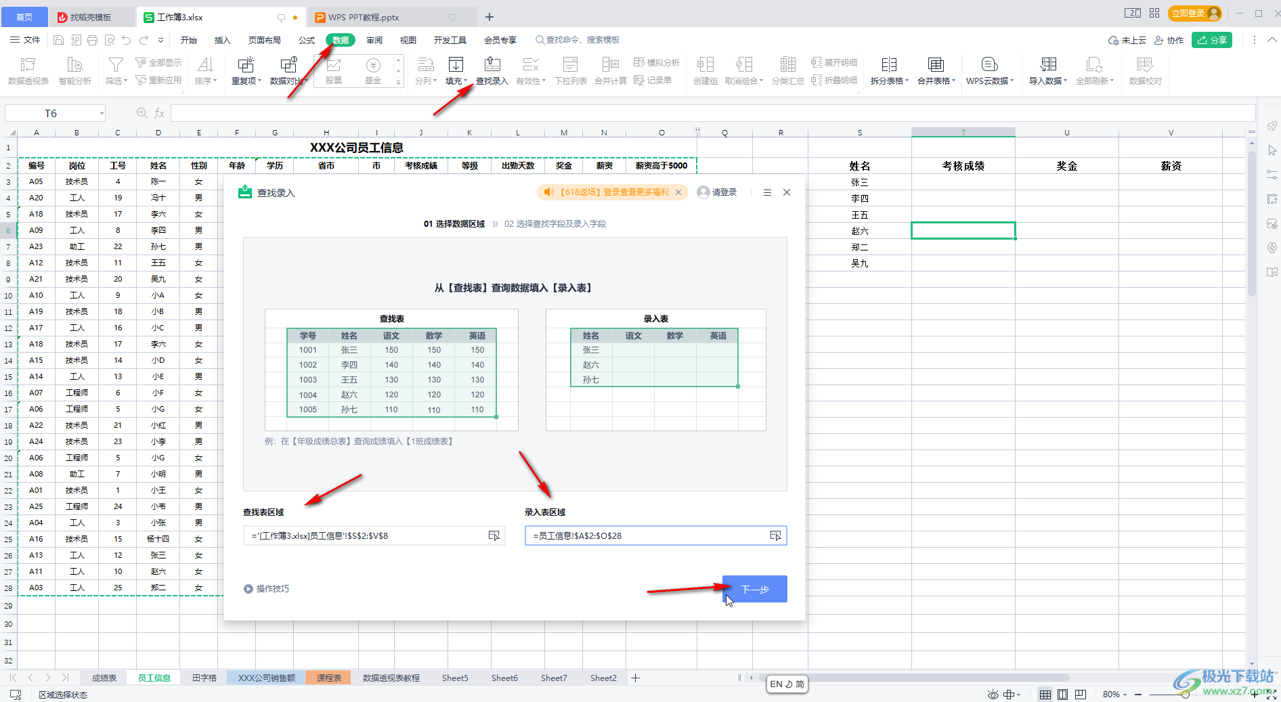The height and width of the screenshot is (702, 1281).
Task: Click the save icon in quick access toolbar
Action: click(58, 40)
